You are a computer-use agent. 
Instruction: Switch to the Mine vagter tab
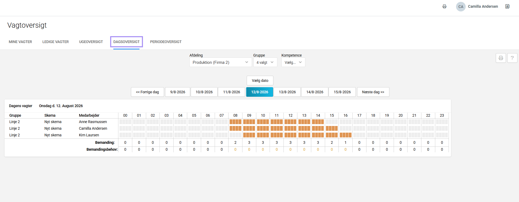[20, 42]
